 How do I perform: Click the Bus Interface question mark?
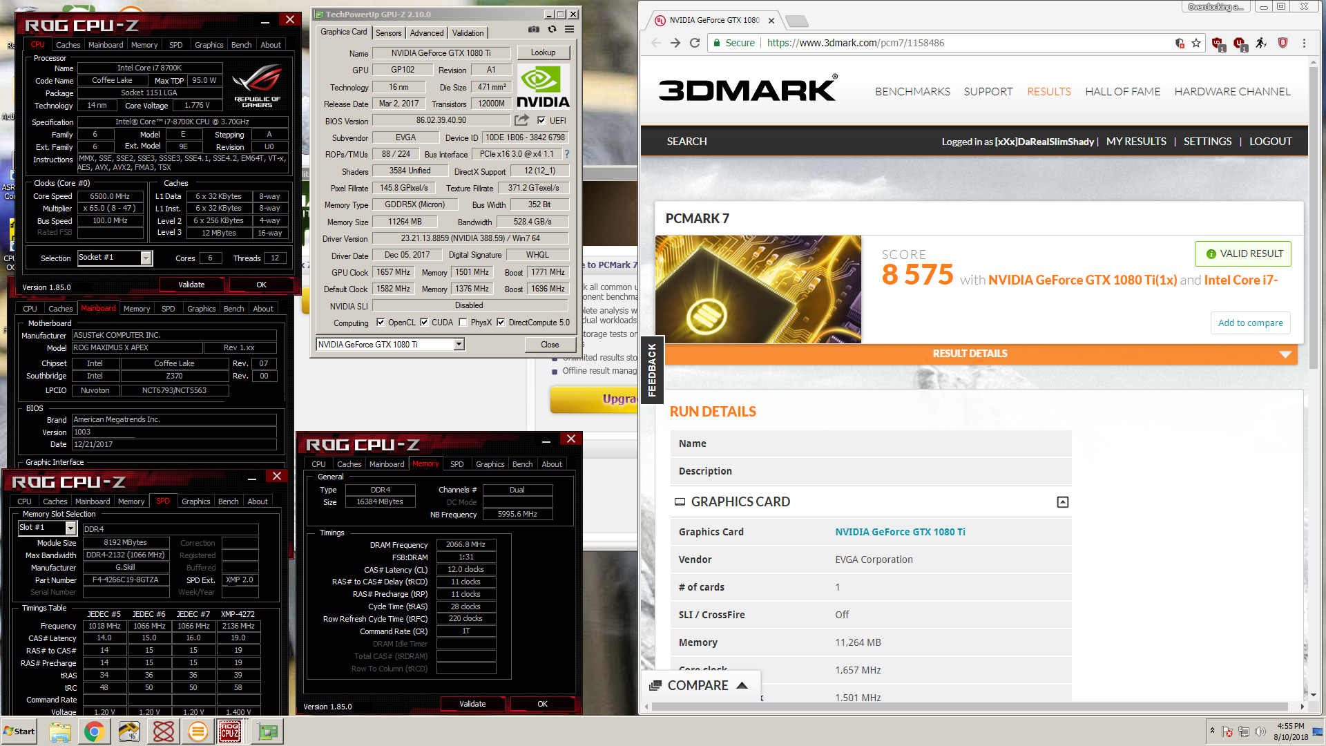coord(567,154)
